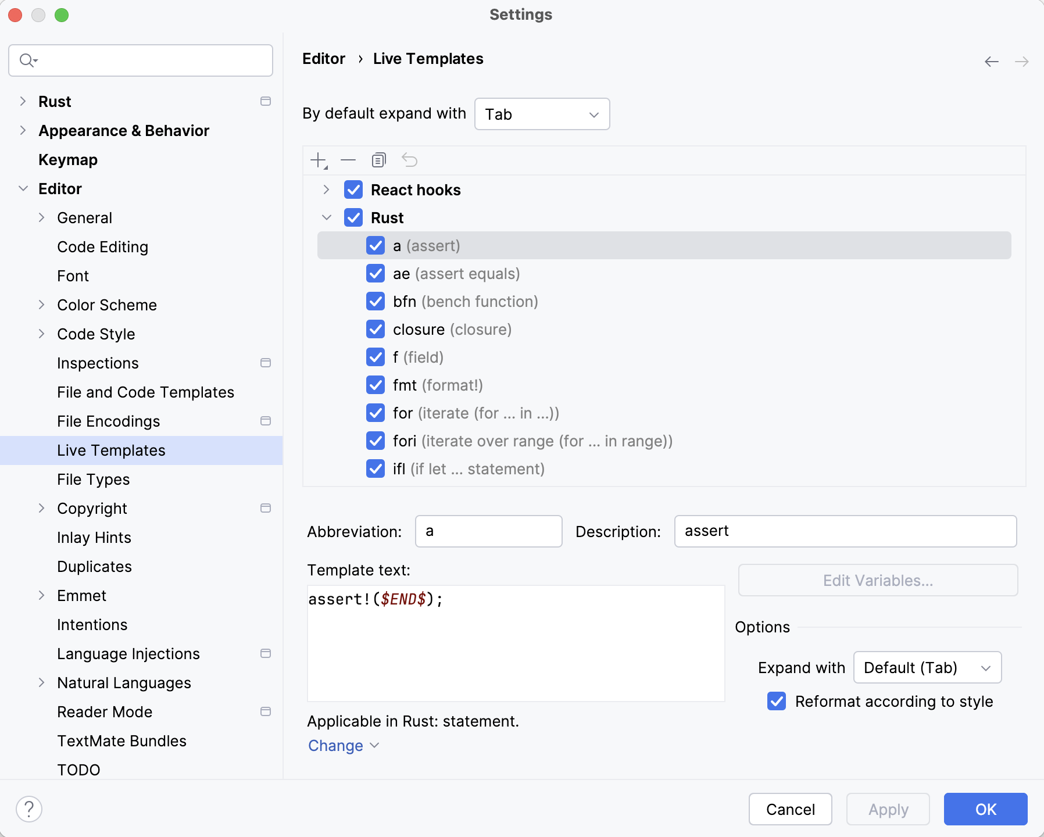Navigate back in settings history
This screenshot has height=837, width=1044.
991,61
